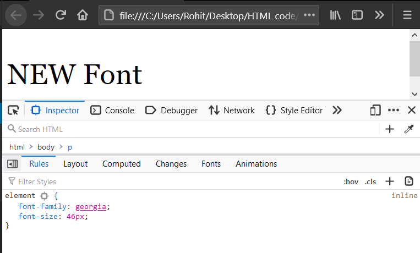Show more developer tools tabs

click(x=337, y=111)
